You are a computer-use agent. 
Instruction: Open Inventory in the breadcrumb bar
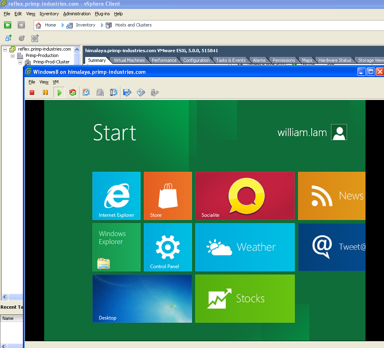86,25
